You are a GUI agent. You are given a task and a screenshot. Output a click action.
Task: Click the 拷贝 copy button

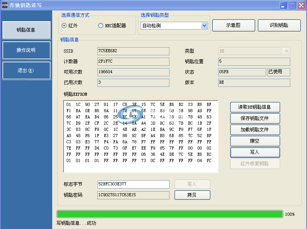pyautogui.click(x=192, y=195)
